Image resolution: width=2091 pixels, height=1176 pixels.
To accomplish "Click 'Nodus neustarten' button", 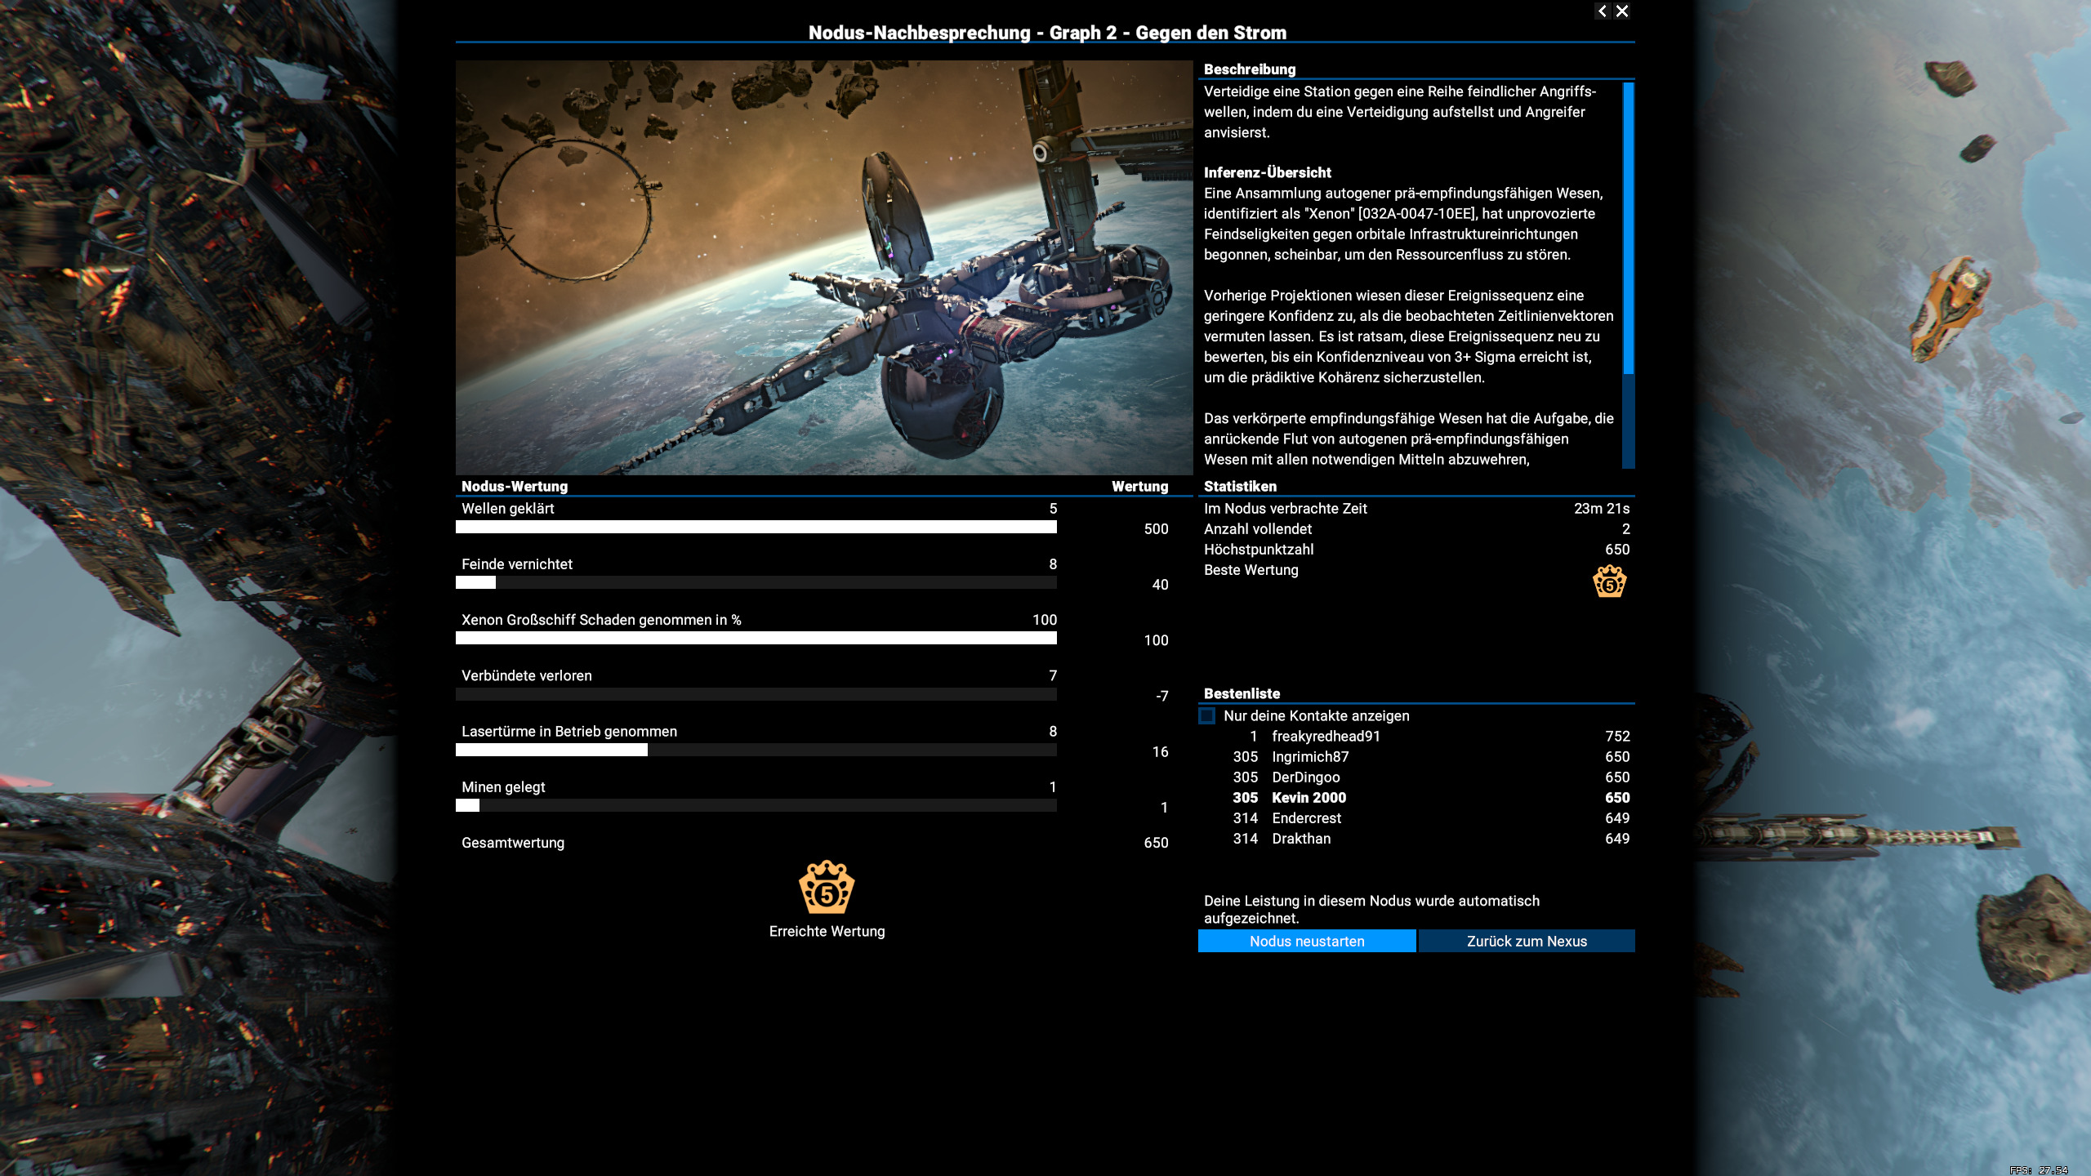I will (1307, 941).
